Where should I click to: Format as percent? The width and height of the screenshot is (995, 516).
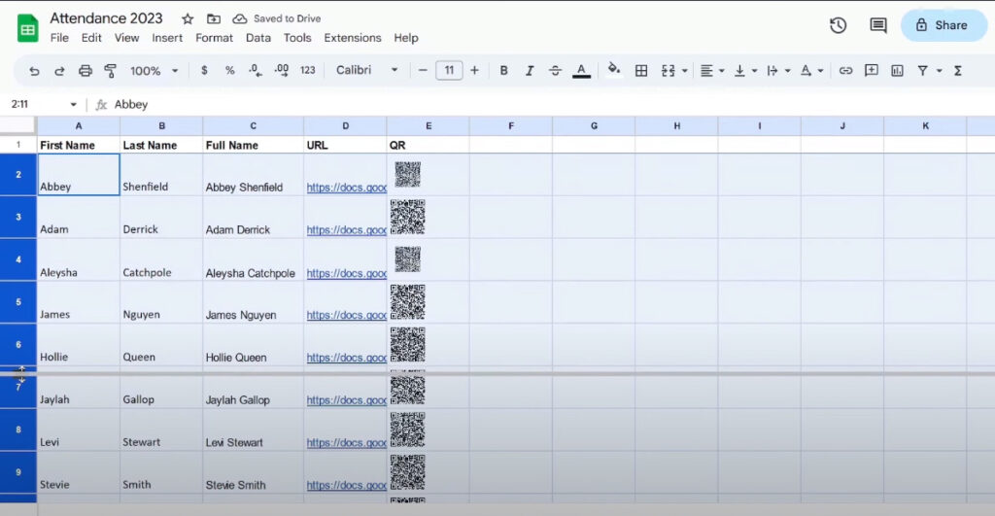coord(229,70)
